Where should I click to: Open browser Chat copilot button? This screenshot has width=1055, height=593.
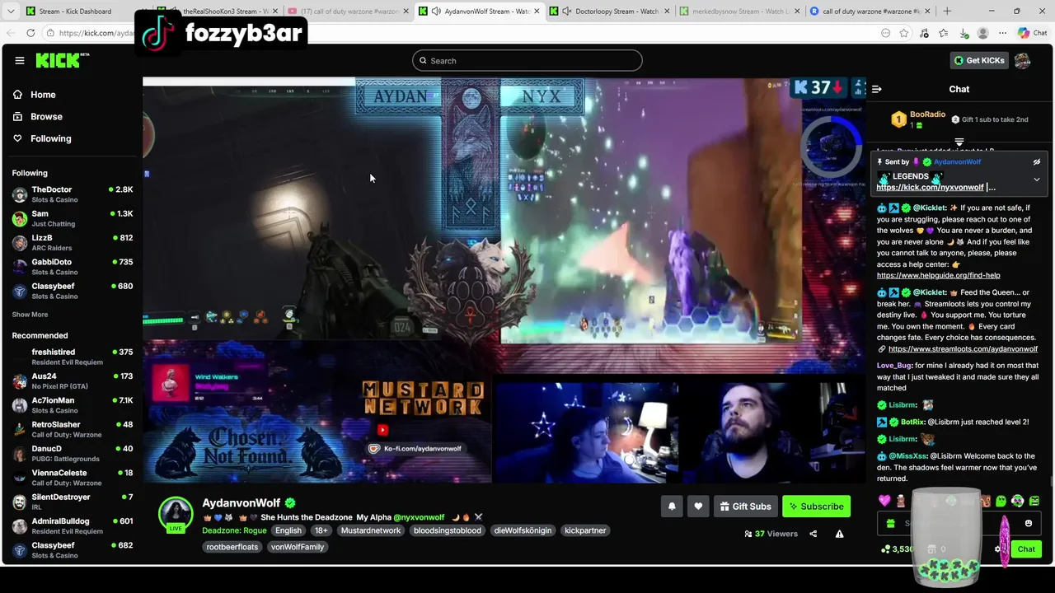(1032, 33)
